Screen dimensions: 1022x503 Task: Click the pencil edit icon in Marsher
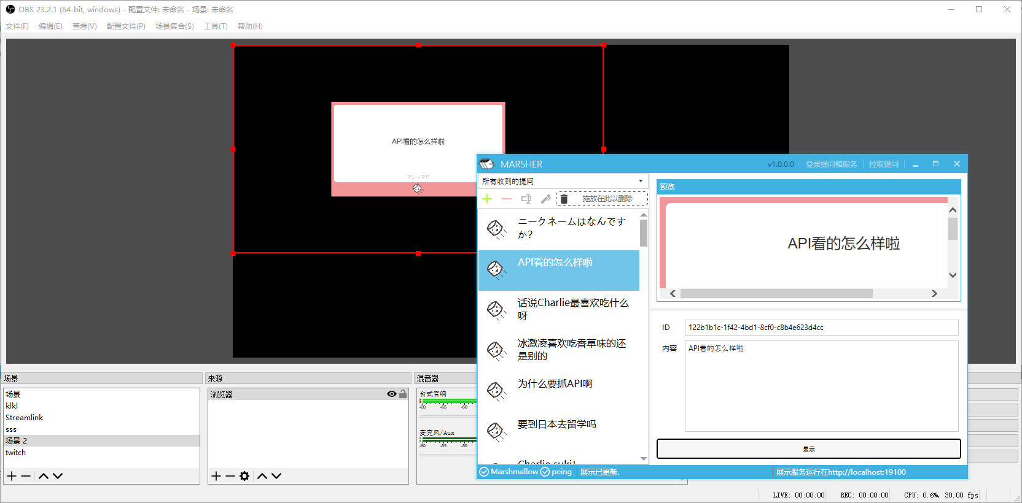click(x=545, y=199)
